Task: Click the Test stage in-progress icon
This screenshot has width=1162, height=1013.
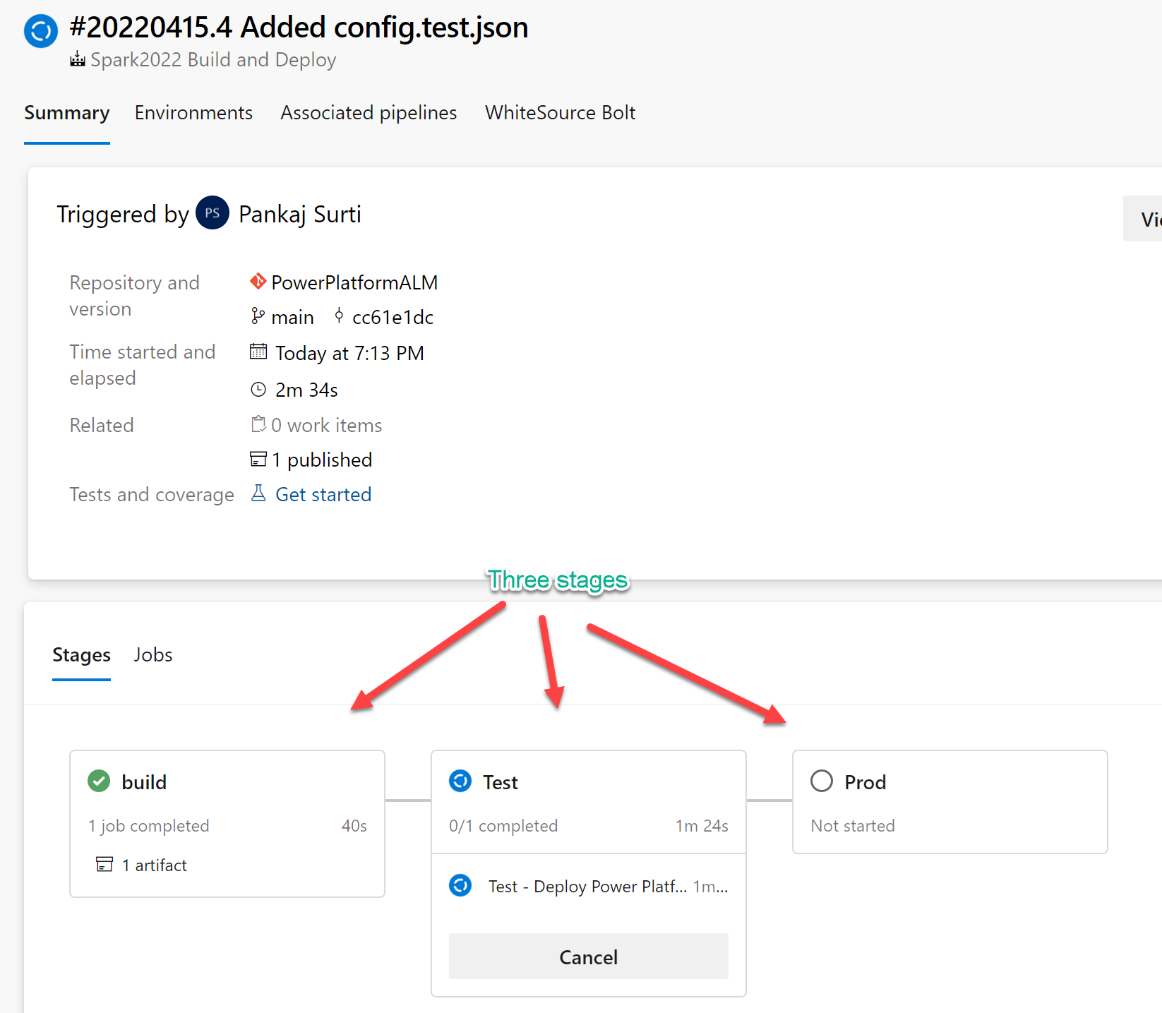Action: (460, 781)
